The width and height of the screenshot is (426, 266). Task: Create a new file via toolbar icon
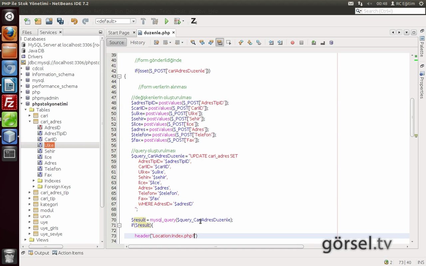[27, 21]
